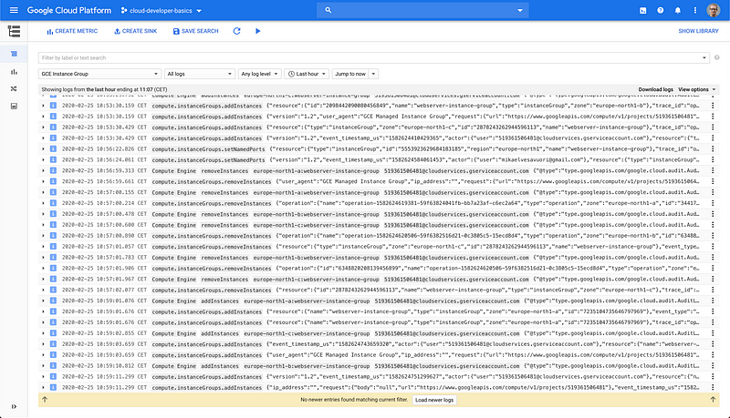
Task: Click the left up-arrow in the yellow bar
Action: [x=45, y=399]
